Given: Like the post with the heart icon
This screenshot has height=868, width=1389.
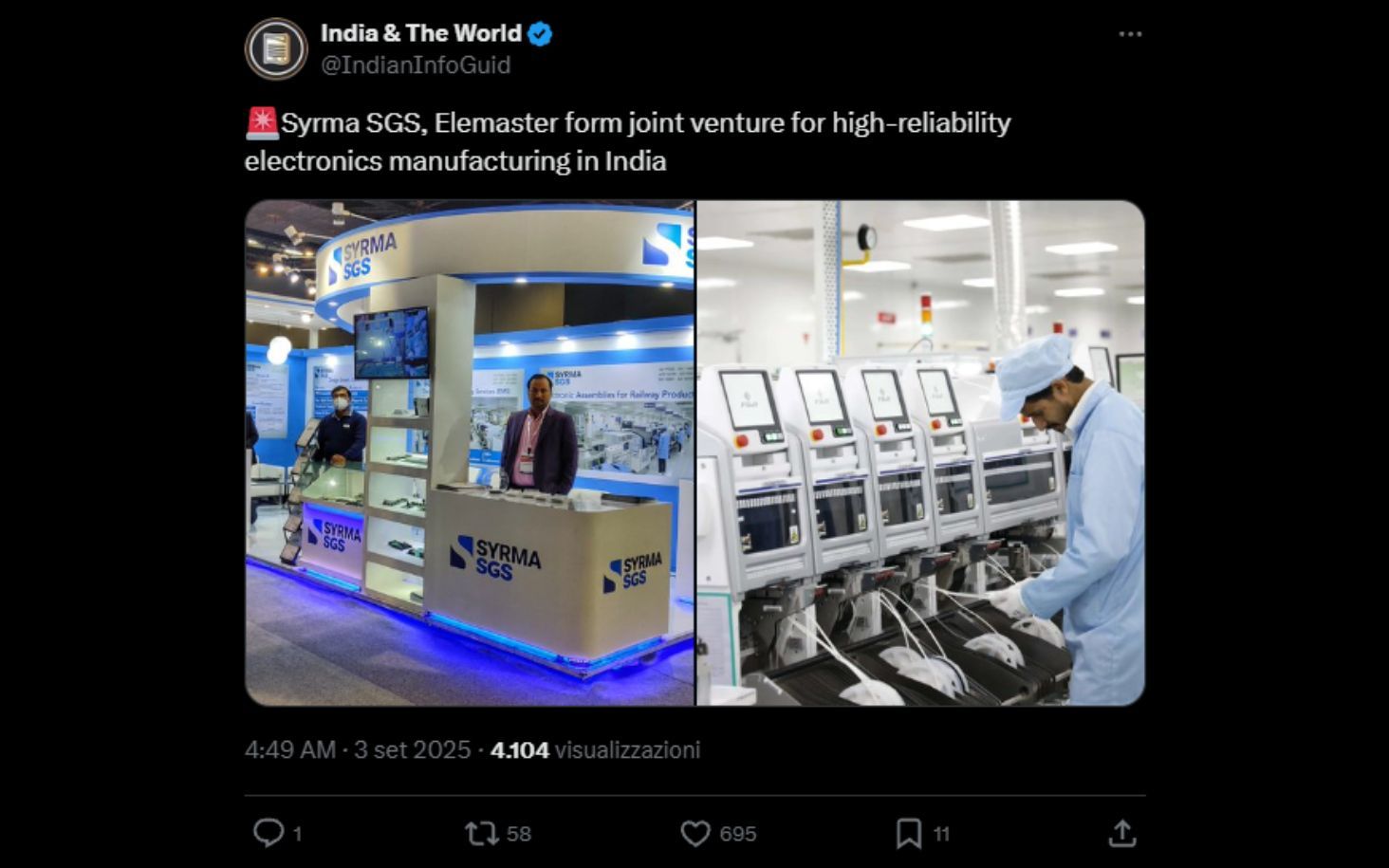Looking at the screenshot, I should click(695, 834).
